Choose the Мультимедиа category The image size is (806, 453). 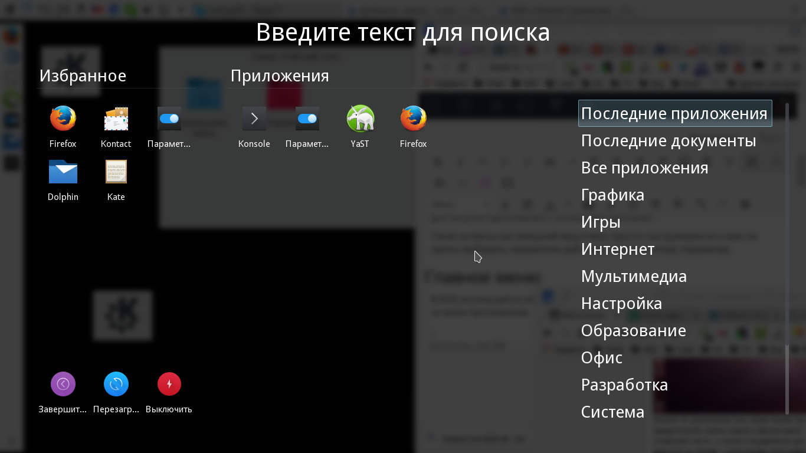(x=634, y=276)
